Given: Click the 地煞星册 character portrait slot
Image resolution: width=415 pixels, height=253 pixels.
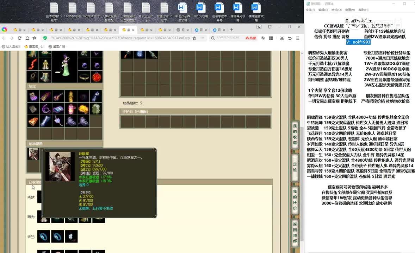Looking at the screenshot, I should (33, 154).
